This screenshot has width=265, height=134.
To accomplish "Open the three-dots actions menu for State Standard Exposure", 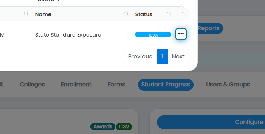I will (181, 34).
